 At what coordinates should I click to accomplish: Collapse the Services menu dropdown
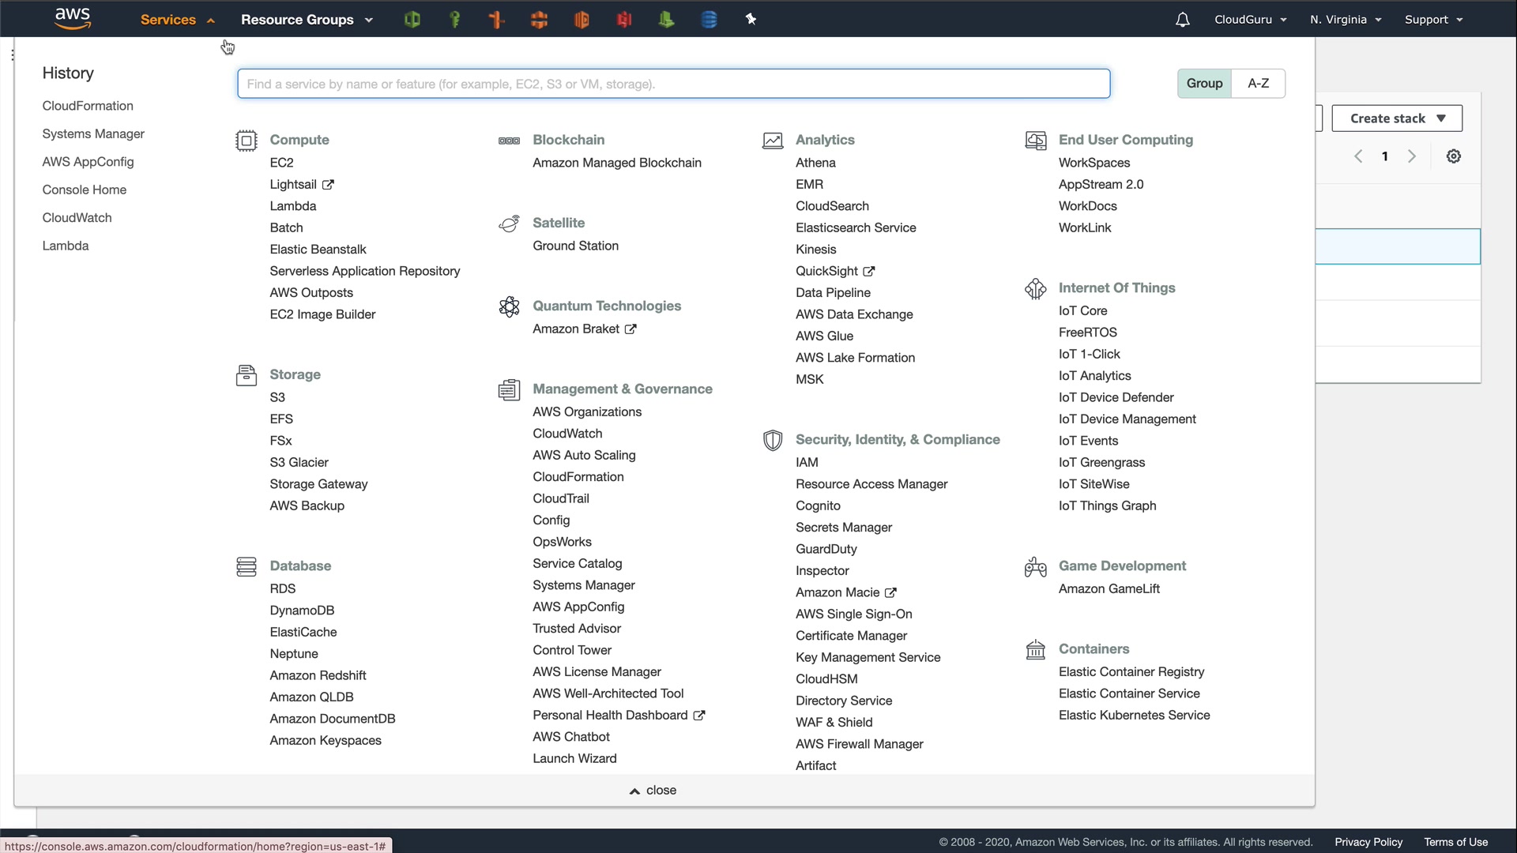coord(177,19)
